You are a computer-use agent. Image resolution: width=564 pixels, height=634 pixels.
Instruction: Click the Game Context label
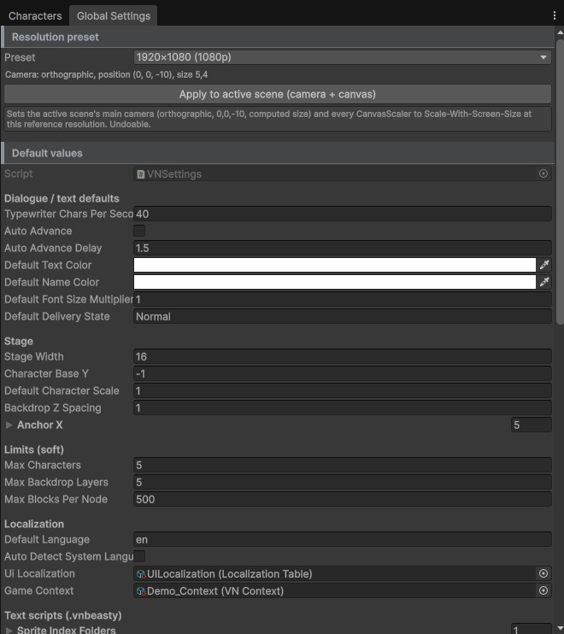(38, 590)
